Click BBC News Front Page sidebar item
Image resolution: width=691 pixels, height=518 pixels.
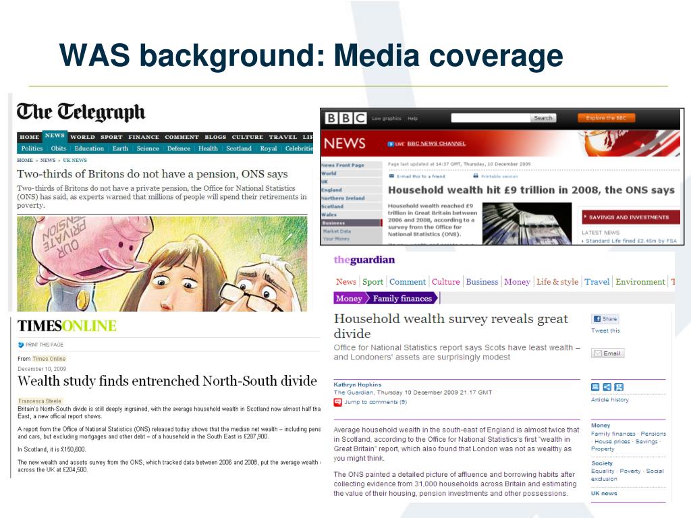tap(343, 165)
